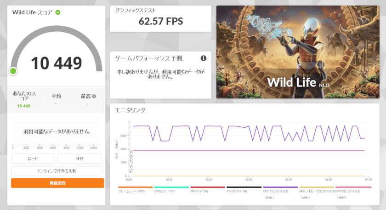Click the info icon next to 最高

[94, 96]
